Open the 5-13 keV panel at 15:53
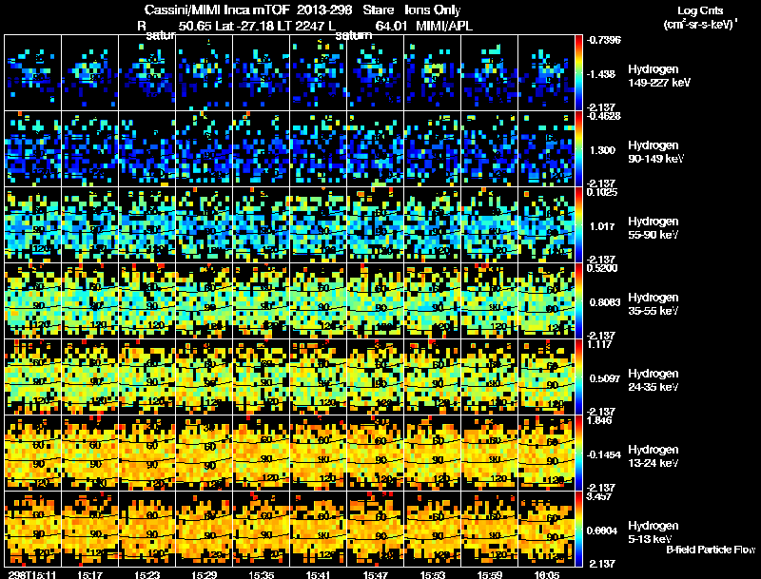 pos(432,529)
